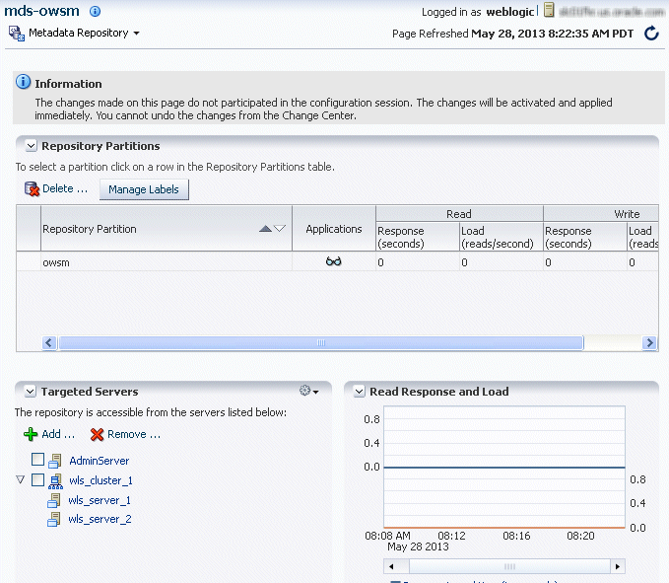Check the AdminServer checkbox
669x583 pixels.
38,460
